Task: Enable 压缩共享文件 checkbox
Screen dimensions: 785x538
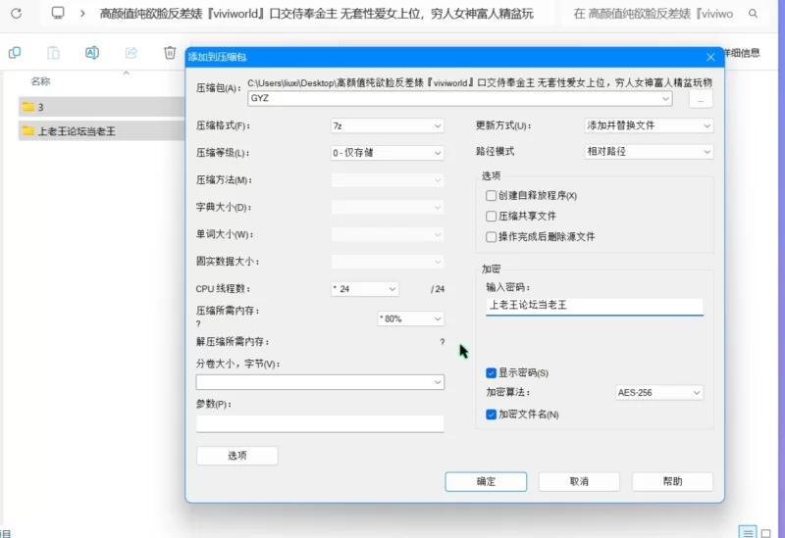Action: point(492,216)
